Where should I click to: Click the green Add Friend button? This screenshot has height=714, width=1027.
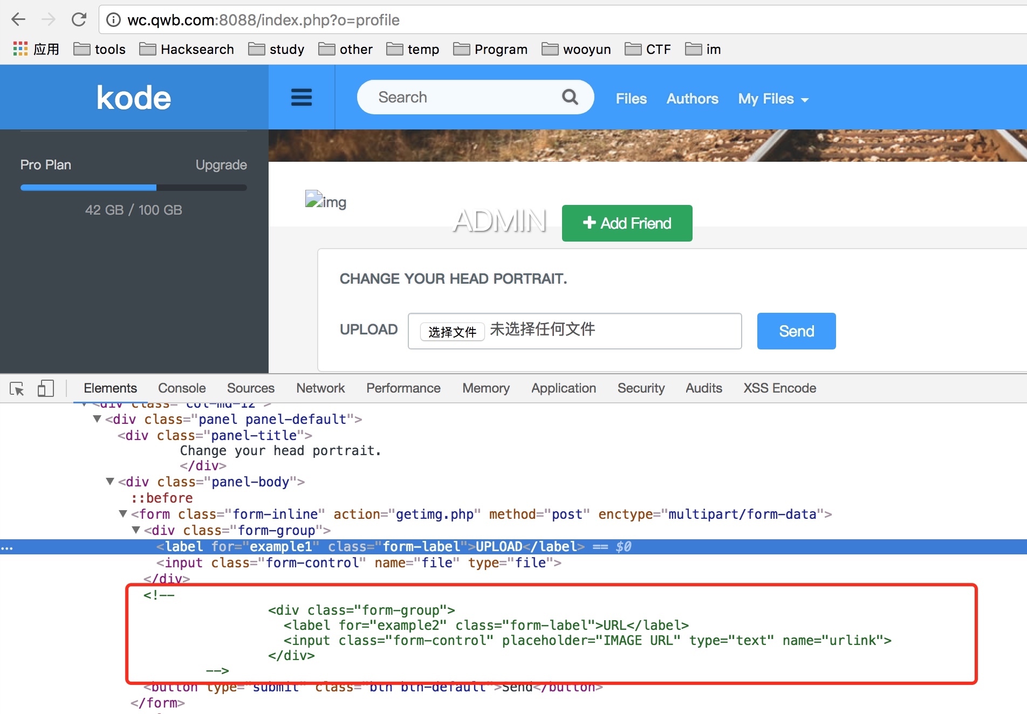pos(627,223)
